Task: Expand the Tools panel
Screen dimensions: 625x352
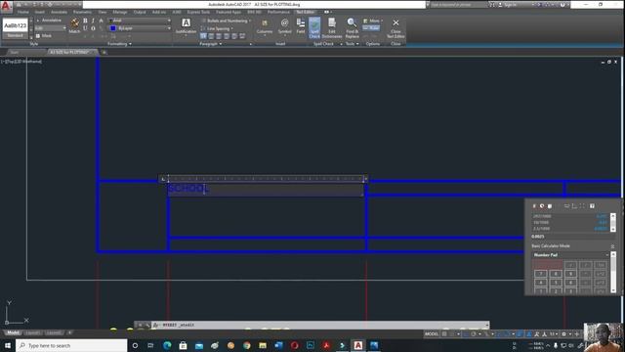Action: click(352, 44)
